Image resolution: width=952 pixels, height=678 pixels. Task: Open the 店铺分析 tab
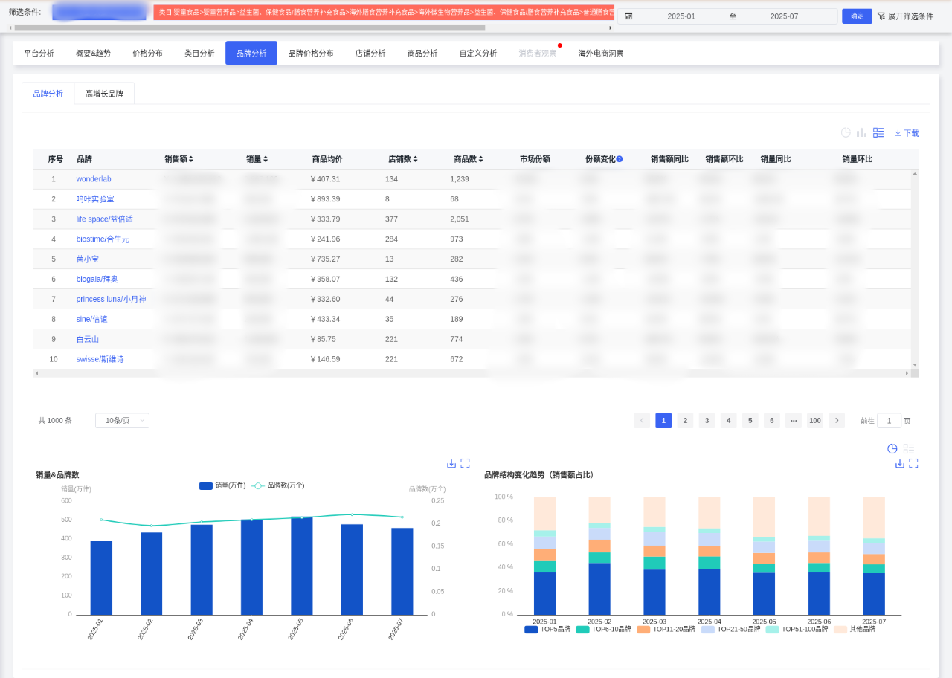370,53
